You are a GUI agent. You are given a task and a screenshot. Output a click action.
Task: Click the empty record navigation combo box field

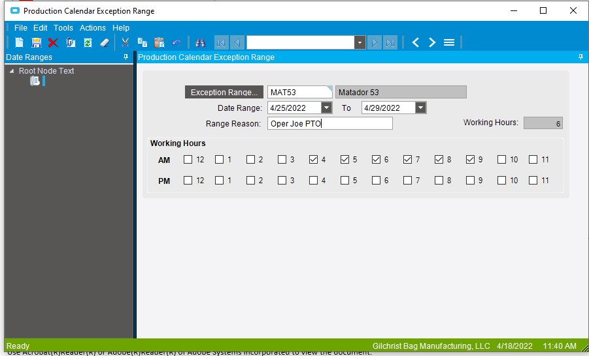[301, 42]
